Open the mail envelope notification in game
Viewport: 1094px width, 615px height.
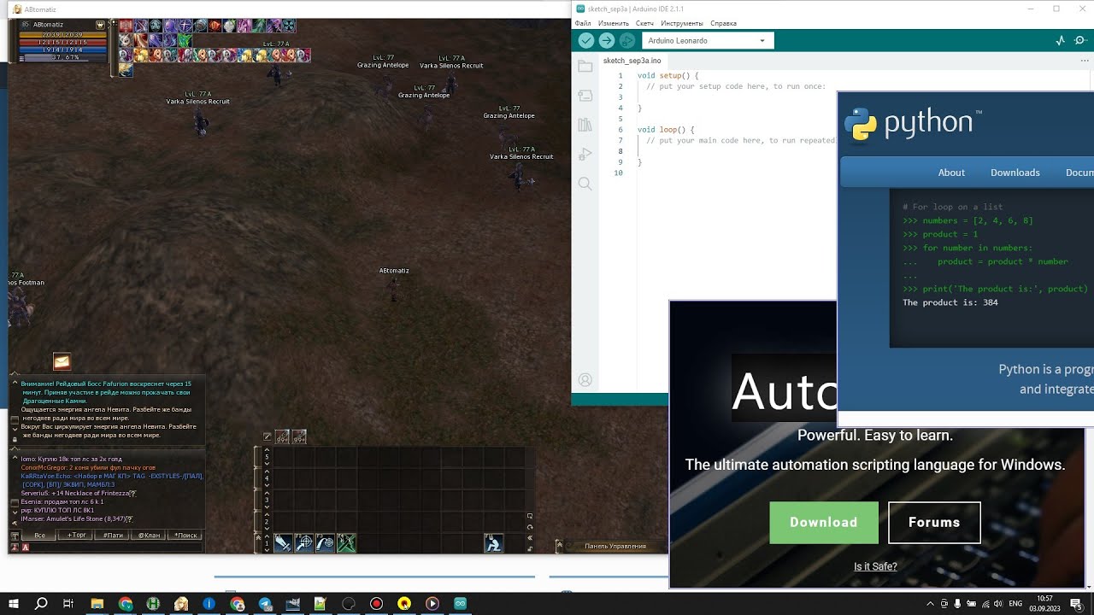(x=62, y=361)
